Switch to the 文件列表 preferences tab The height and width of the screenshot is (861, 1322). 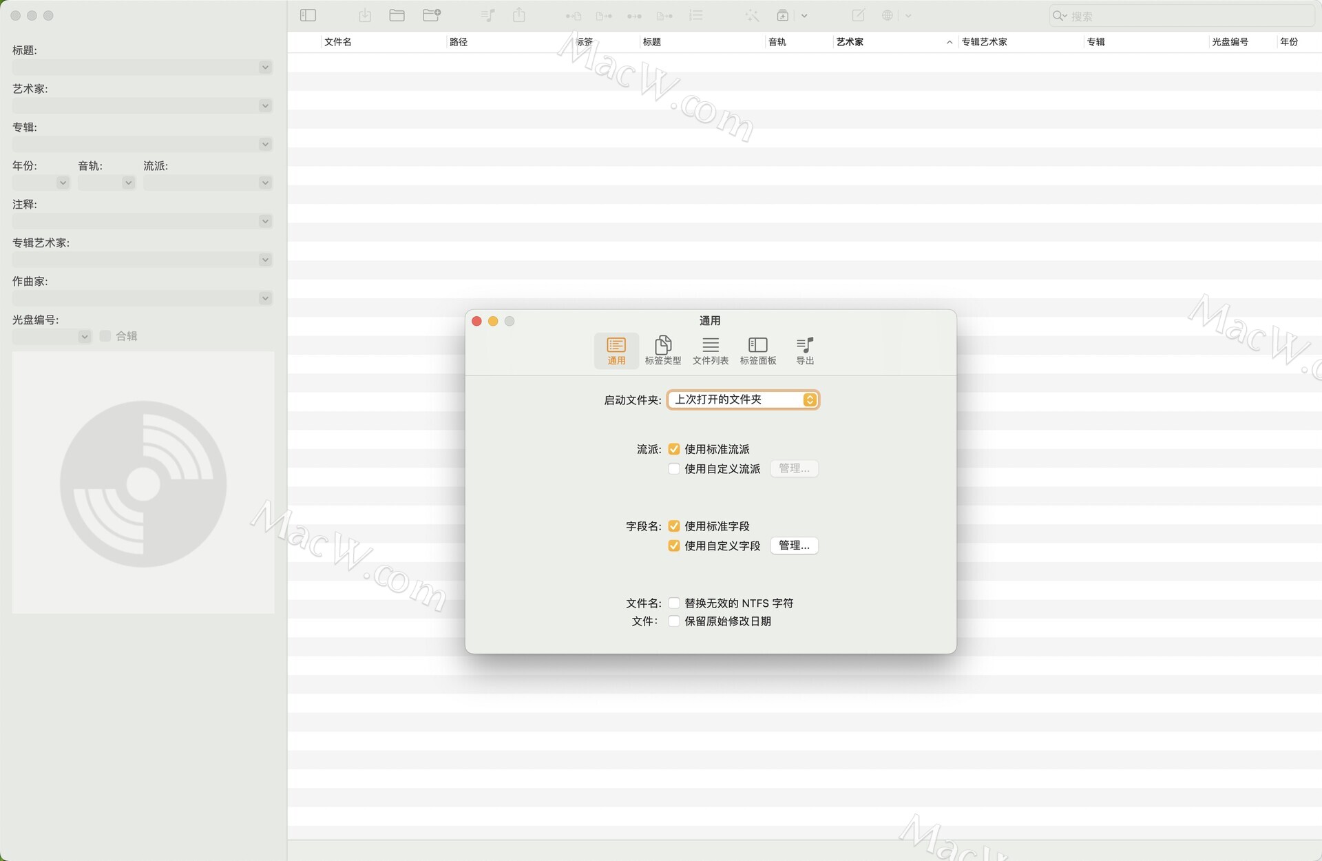(711, 351)
